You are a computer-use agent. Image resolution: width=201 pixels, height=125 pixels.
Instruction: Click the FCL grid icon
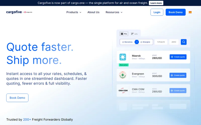[x=122, y=34]
